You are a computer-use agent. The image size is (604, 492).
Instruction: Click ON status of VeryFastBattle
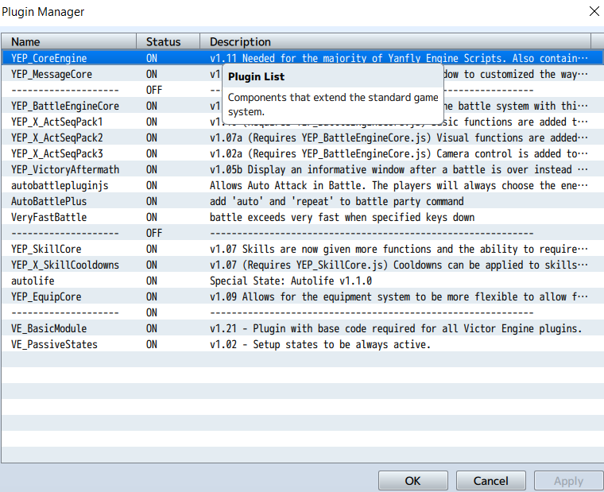click(x=152, y=217)
